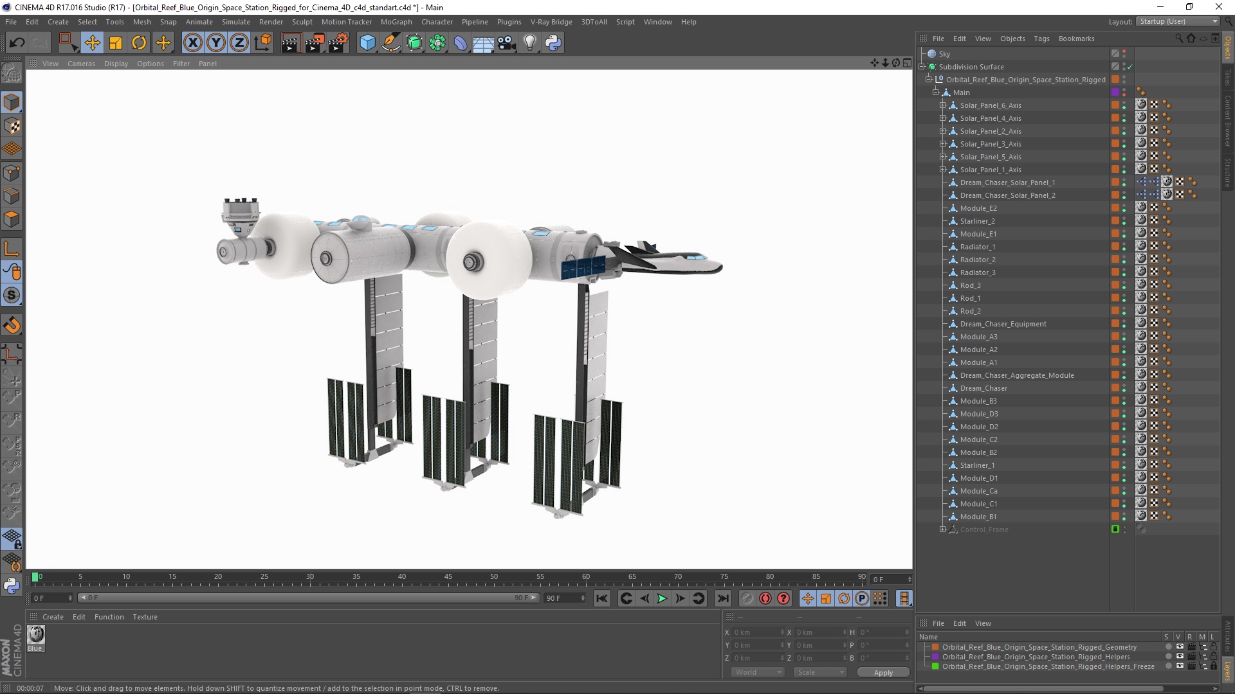This screenshot has height=694, width=1235.
Task: Toggle visibility dots for Module_E2
Action: 1124,208
